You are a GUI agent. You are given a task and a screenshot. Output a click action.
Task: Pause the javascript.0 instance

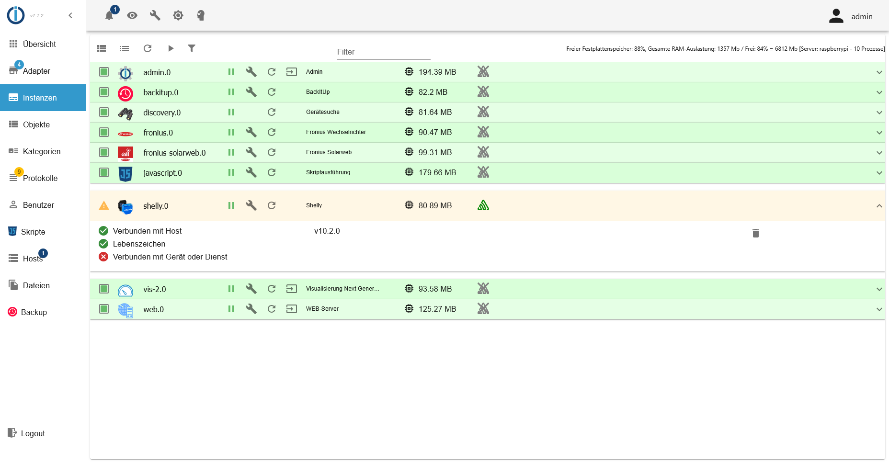(231, 172)
